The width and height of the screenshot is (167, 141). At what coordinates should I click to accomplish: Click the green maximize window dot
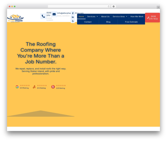(x=15, y=7)
